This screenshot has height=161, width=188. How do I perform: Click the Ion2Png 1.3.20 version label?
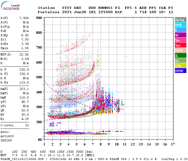click(174, 159)
